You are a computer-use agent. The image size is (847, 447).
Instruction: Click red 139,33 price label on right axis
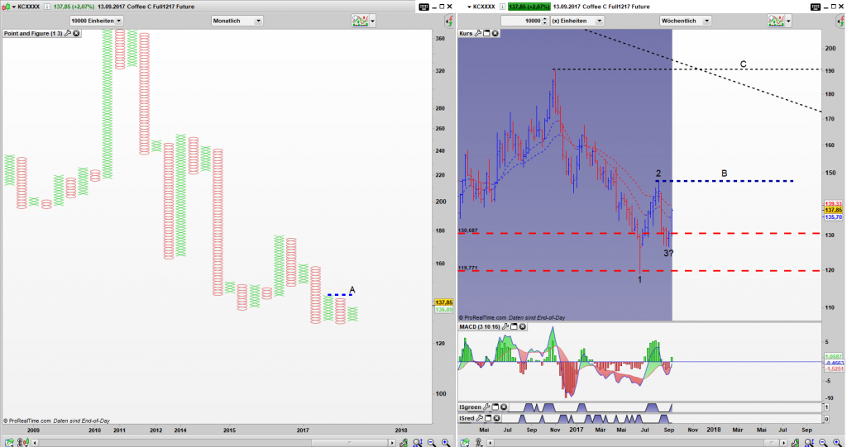coord(834,203)
